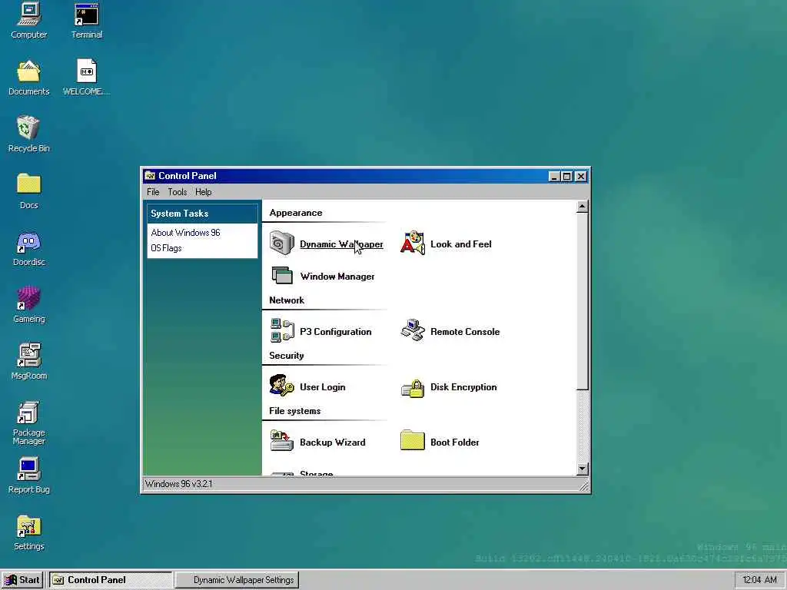Click the Window Manager label

click(x=337, y=277)
